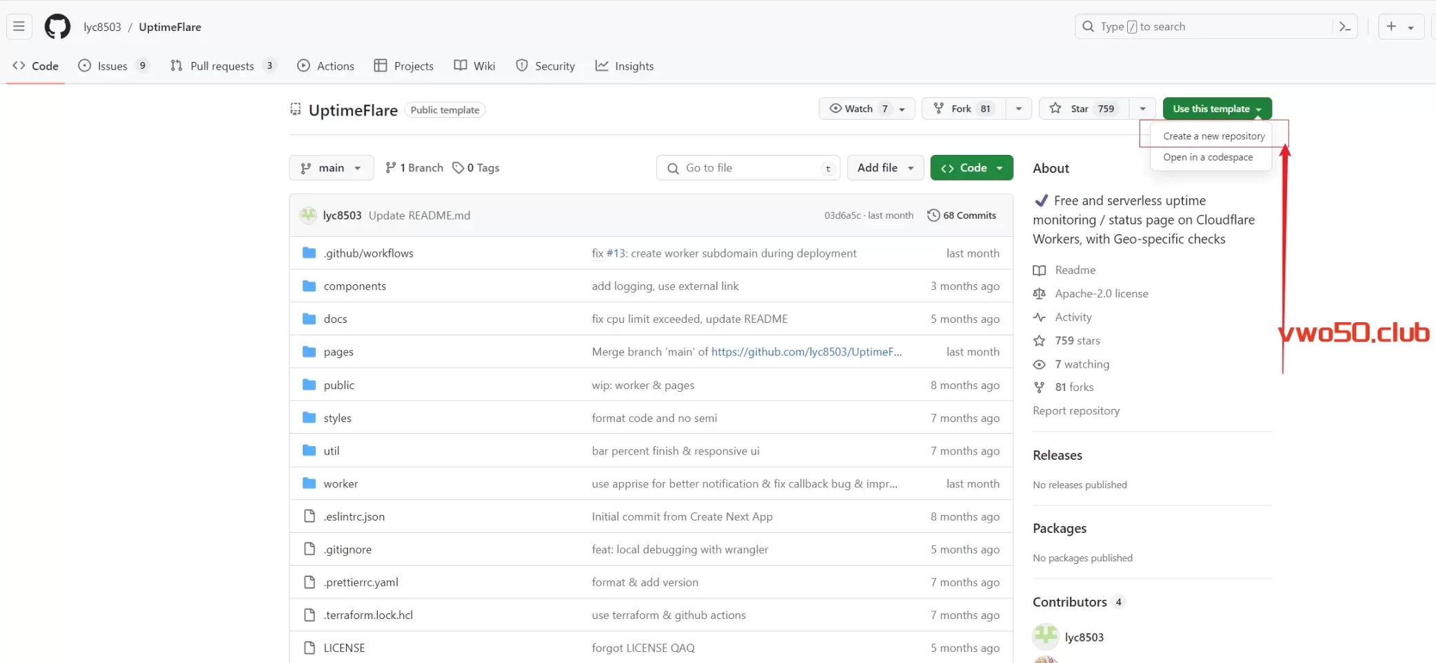Expand the green Code dropdown
Screen dimensions: 1436x663
(x=971, y=168)
